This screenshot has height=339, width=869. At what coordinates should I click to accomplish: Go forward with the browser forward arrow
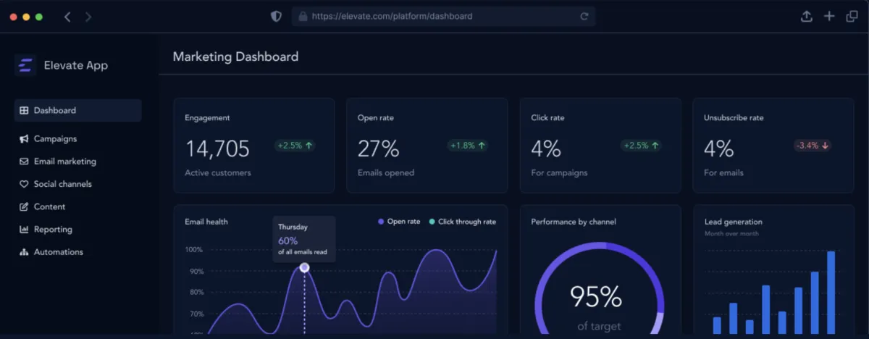88,16
